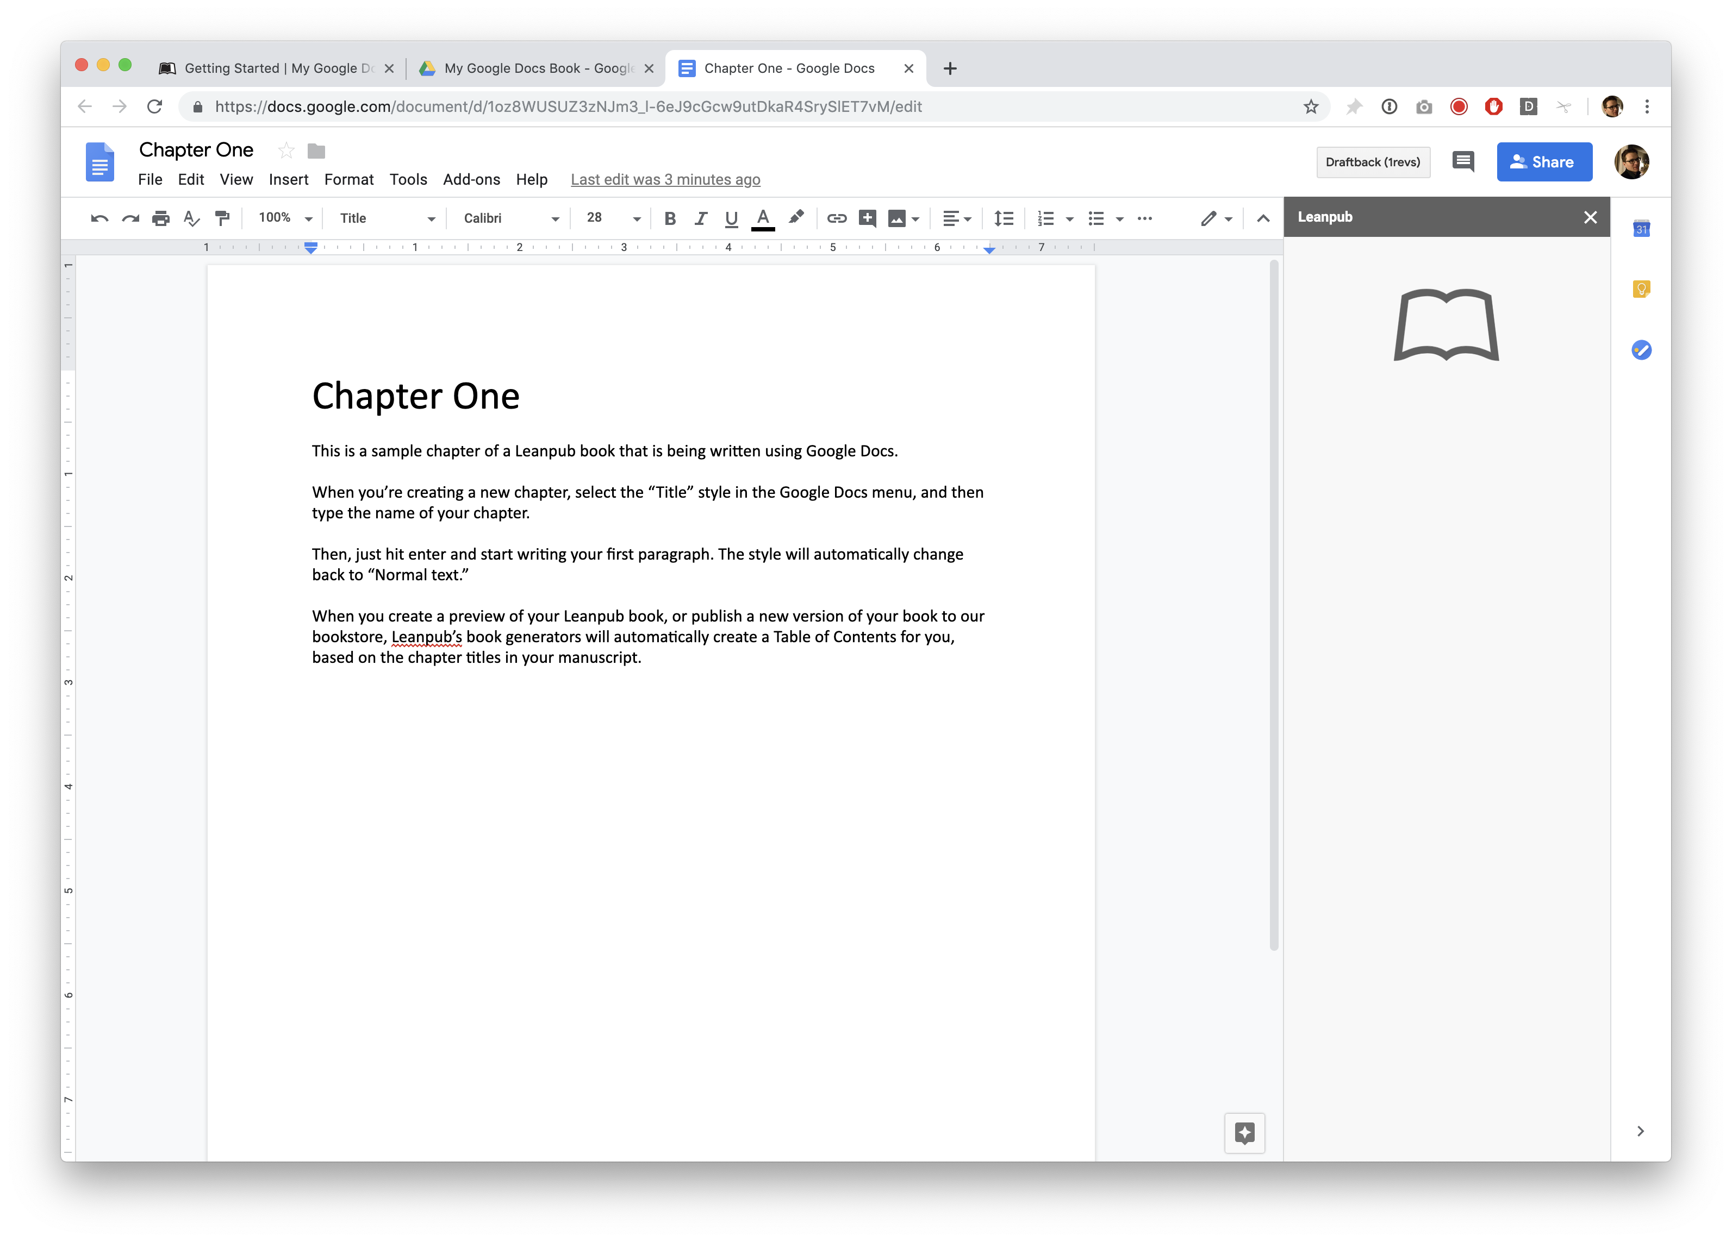
Task: Toggle bold formatting
Action: tap(670, 218)
